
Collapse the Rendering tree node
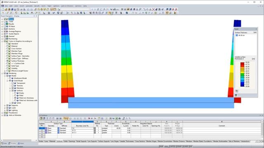2,73
